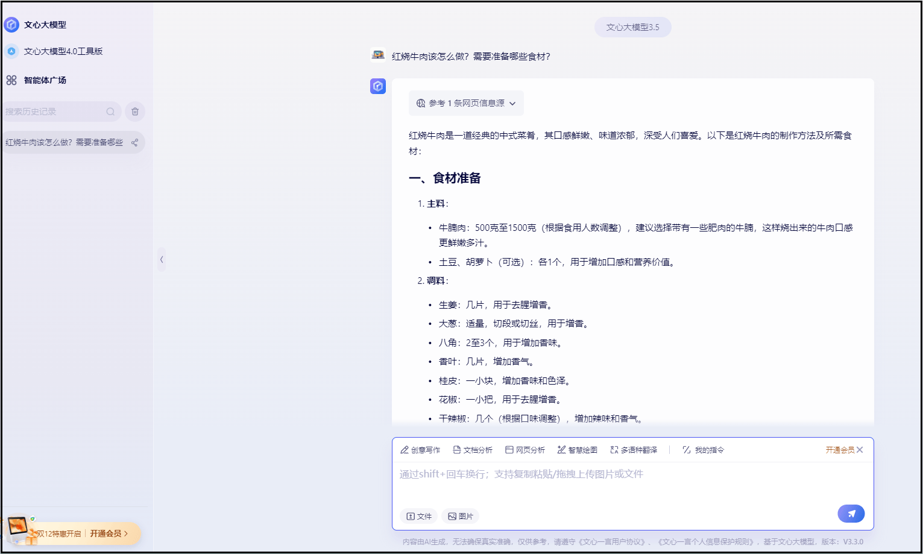Click the 文件 upload button
The width and height of the screenshot is (923, 554).
coord(419,516)
